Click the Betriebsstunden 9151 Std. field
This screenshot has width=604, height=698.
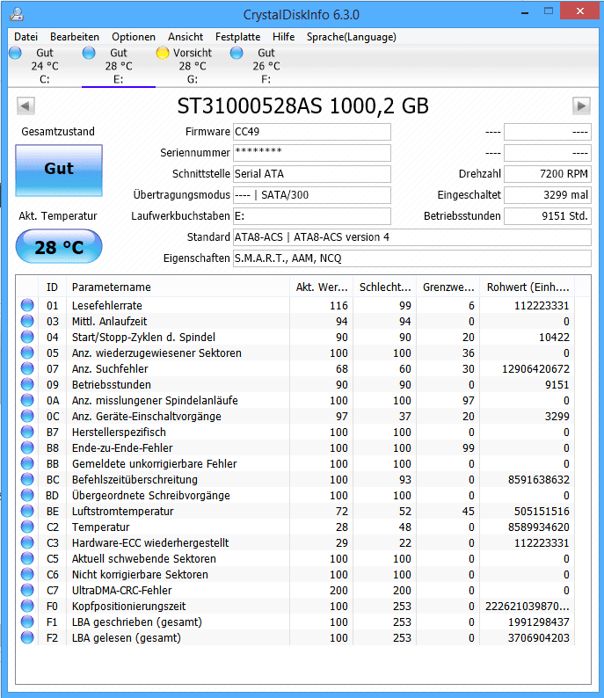548,216
